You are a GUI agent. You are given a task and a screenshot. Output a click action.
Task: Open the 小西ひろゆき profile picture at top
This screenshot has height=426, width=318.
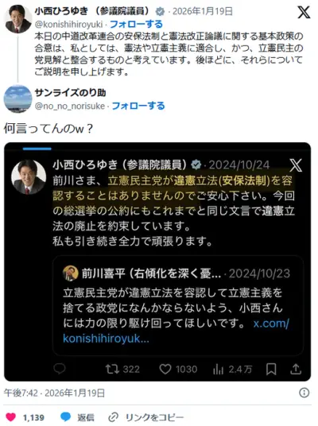point(18,19)
